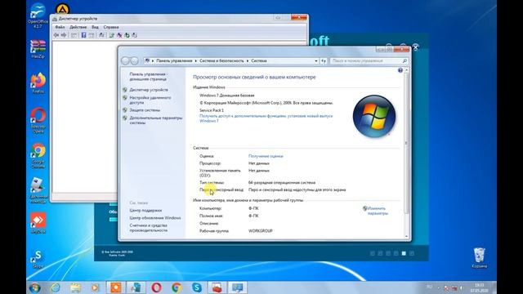
Task: Click shield icon beside Диспетчер устройств
Action: (125, 90)
